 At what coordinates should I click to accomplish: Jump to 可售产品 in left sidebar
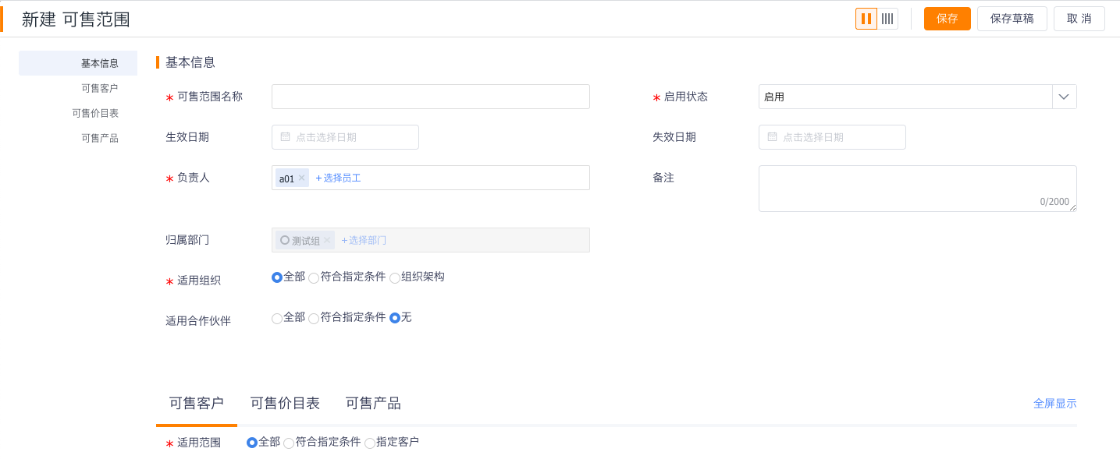pyautogui.click(x=100, y=138)
